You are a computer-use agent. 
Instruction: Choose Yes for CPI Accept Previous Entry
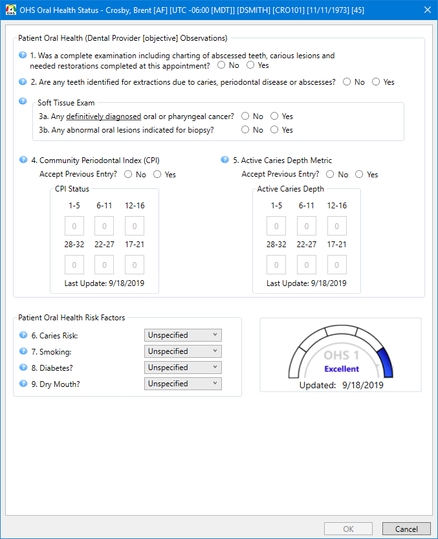click(x=157, y=174)
